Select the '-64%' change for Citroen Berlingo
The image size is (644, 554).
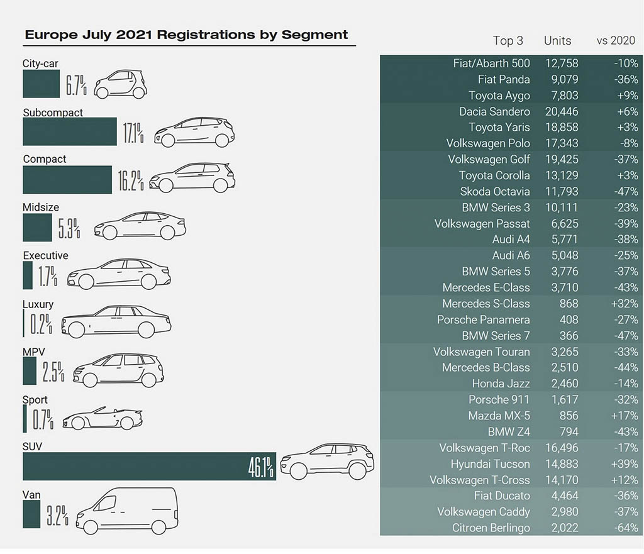click(626, 528)
